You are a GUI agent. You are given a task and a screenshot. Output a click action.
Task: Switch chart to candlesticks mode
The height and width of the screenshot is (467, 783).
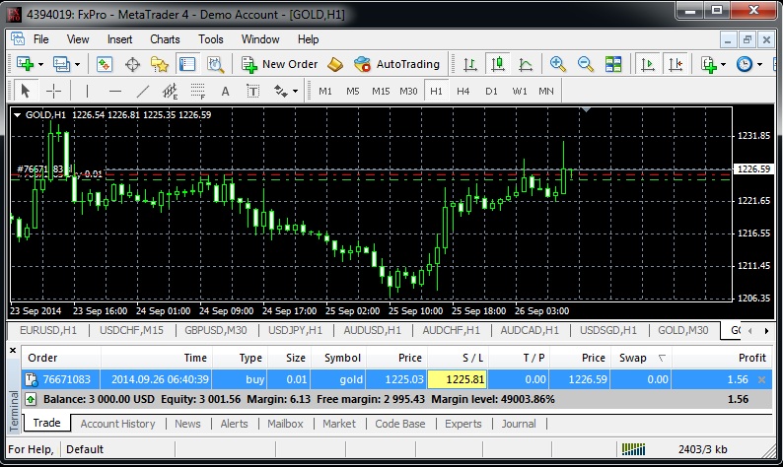[x=498, y=64]
